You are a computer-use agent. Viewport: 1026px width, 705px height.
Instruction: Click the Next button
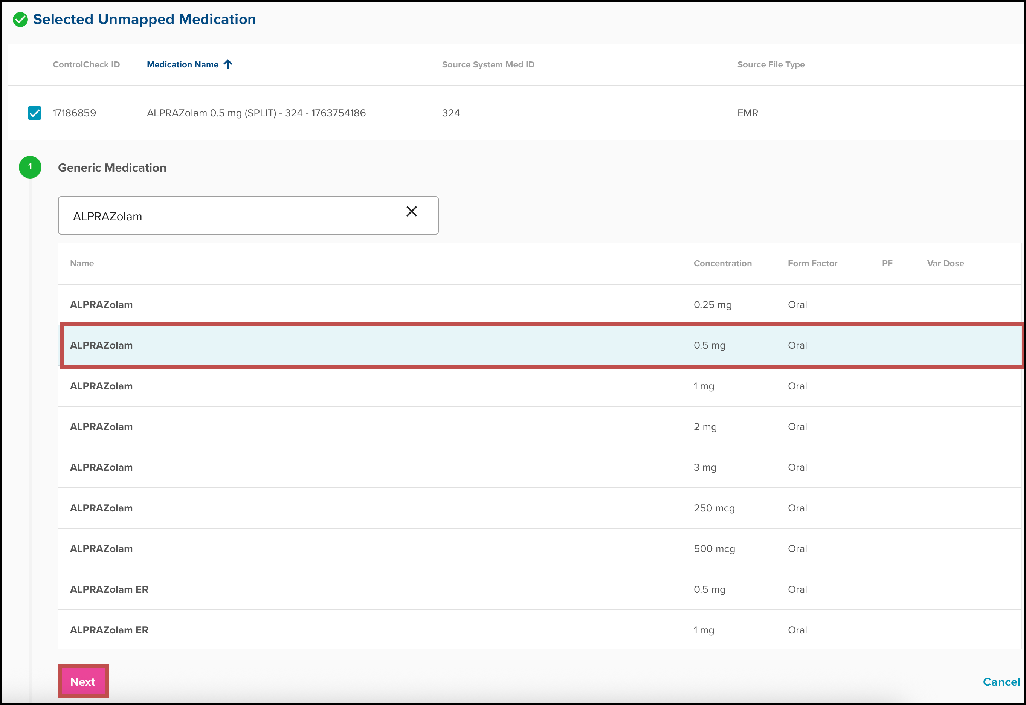click(83, 682)
